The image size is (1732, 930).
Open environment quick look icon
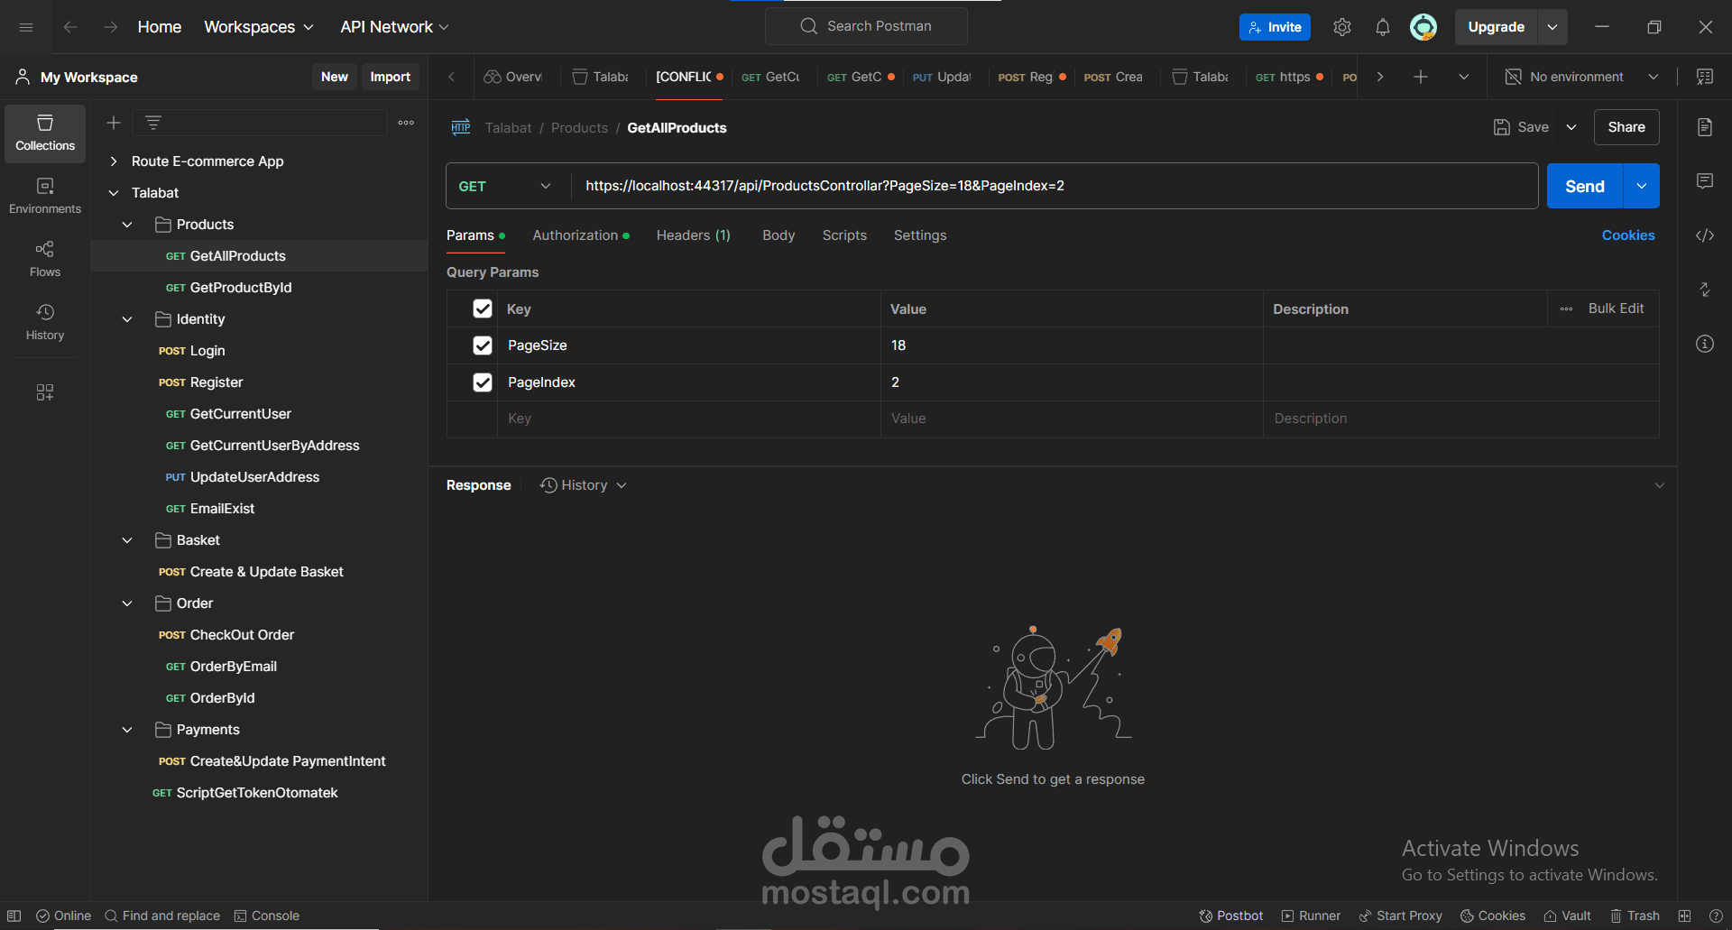[1705, 77]
